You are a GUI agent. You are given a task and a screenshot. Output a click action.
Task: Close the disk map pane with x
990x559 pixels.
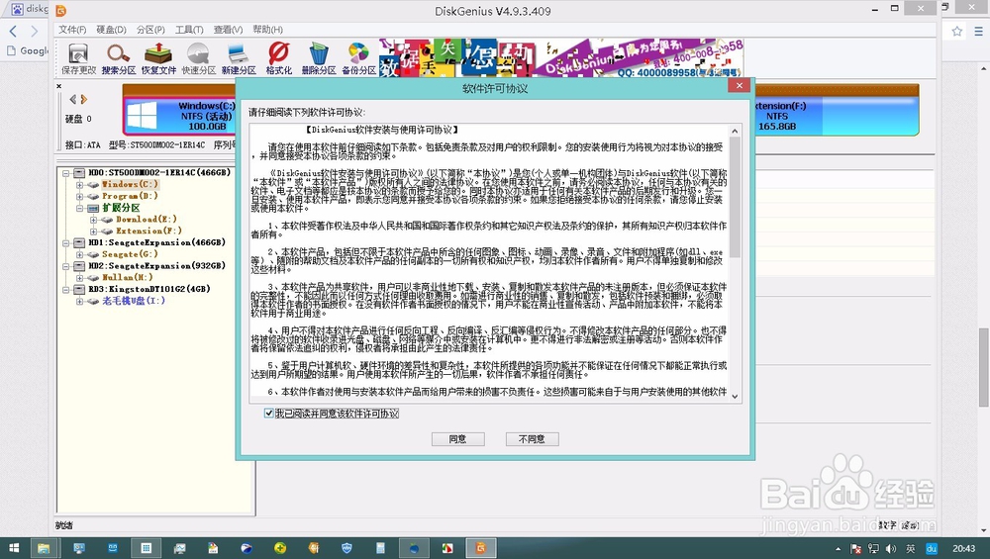[58, 86]
